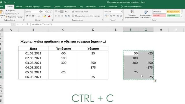Open Conditional Formatting (Условное форматирование)
The width and height of the screenshot is (185, 104).
tap(132, 14)
